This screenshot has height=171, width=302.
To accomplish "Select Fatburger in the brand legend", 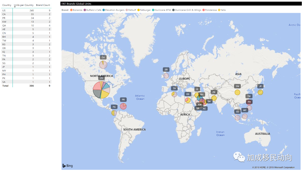I will tap(144, 10).
